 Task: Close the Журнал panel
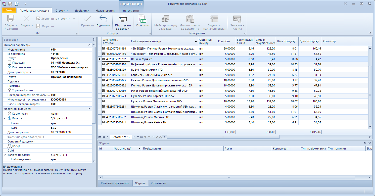[369, 143]
